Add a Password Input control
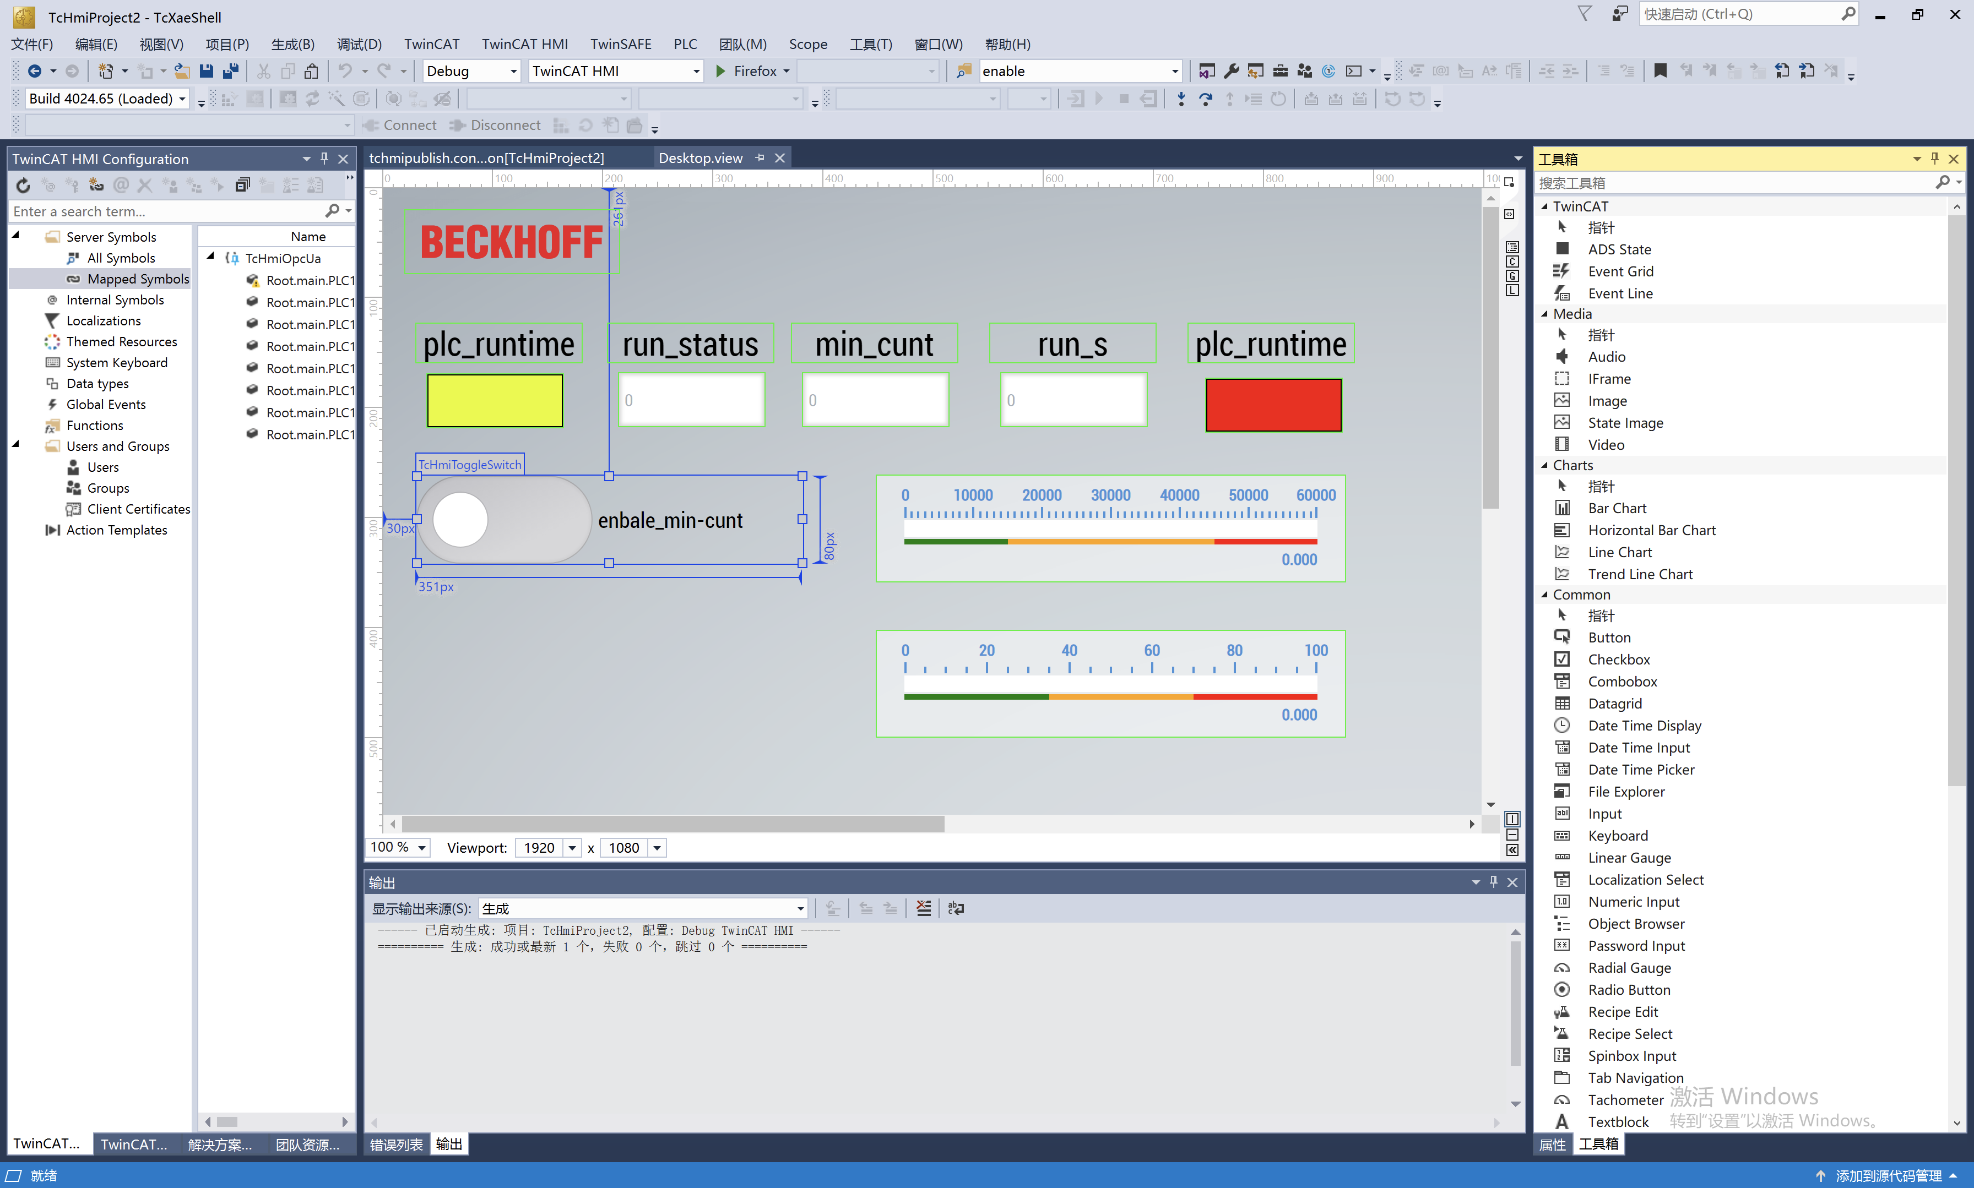Viewport: 1974px width, 1188px height. (x=1637, y=945)
